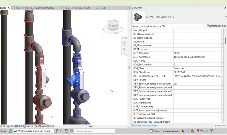Click the «Применить» button

[220, 126]
